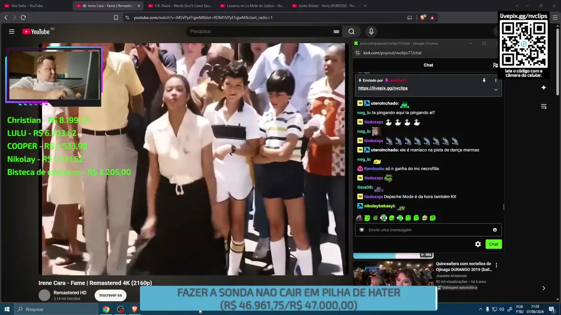Open the emoji picker in chat input
561x315 pixels.
coord(495,230)
